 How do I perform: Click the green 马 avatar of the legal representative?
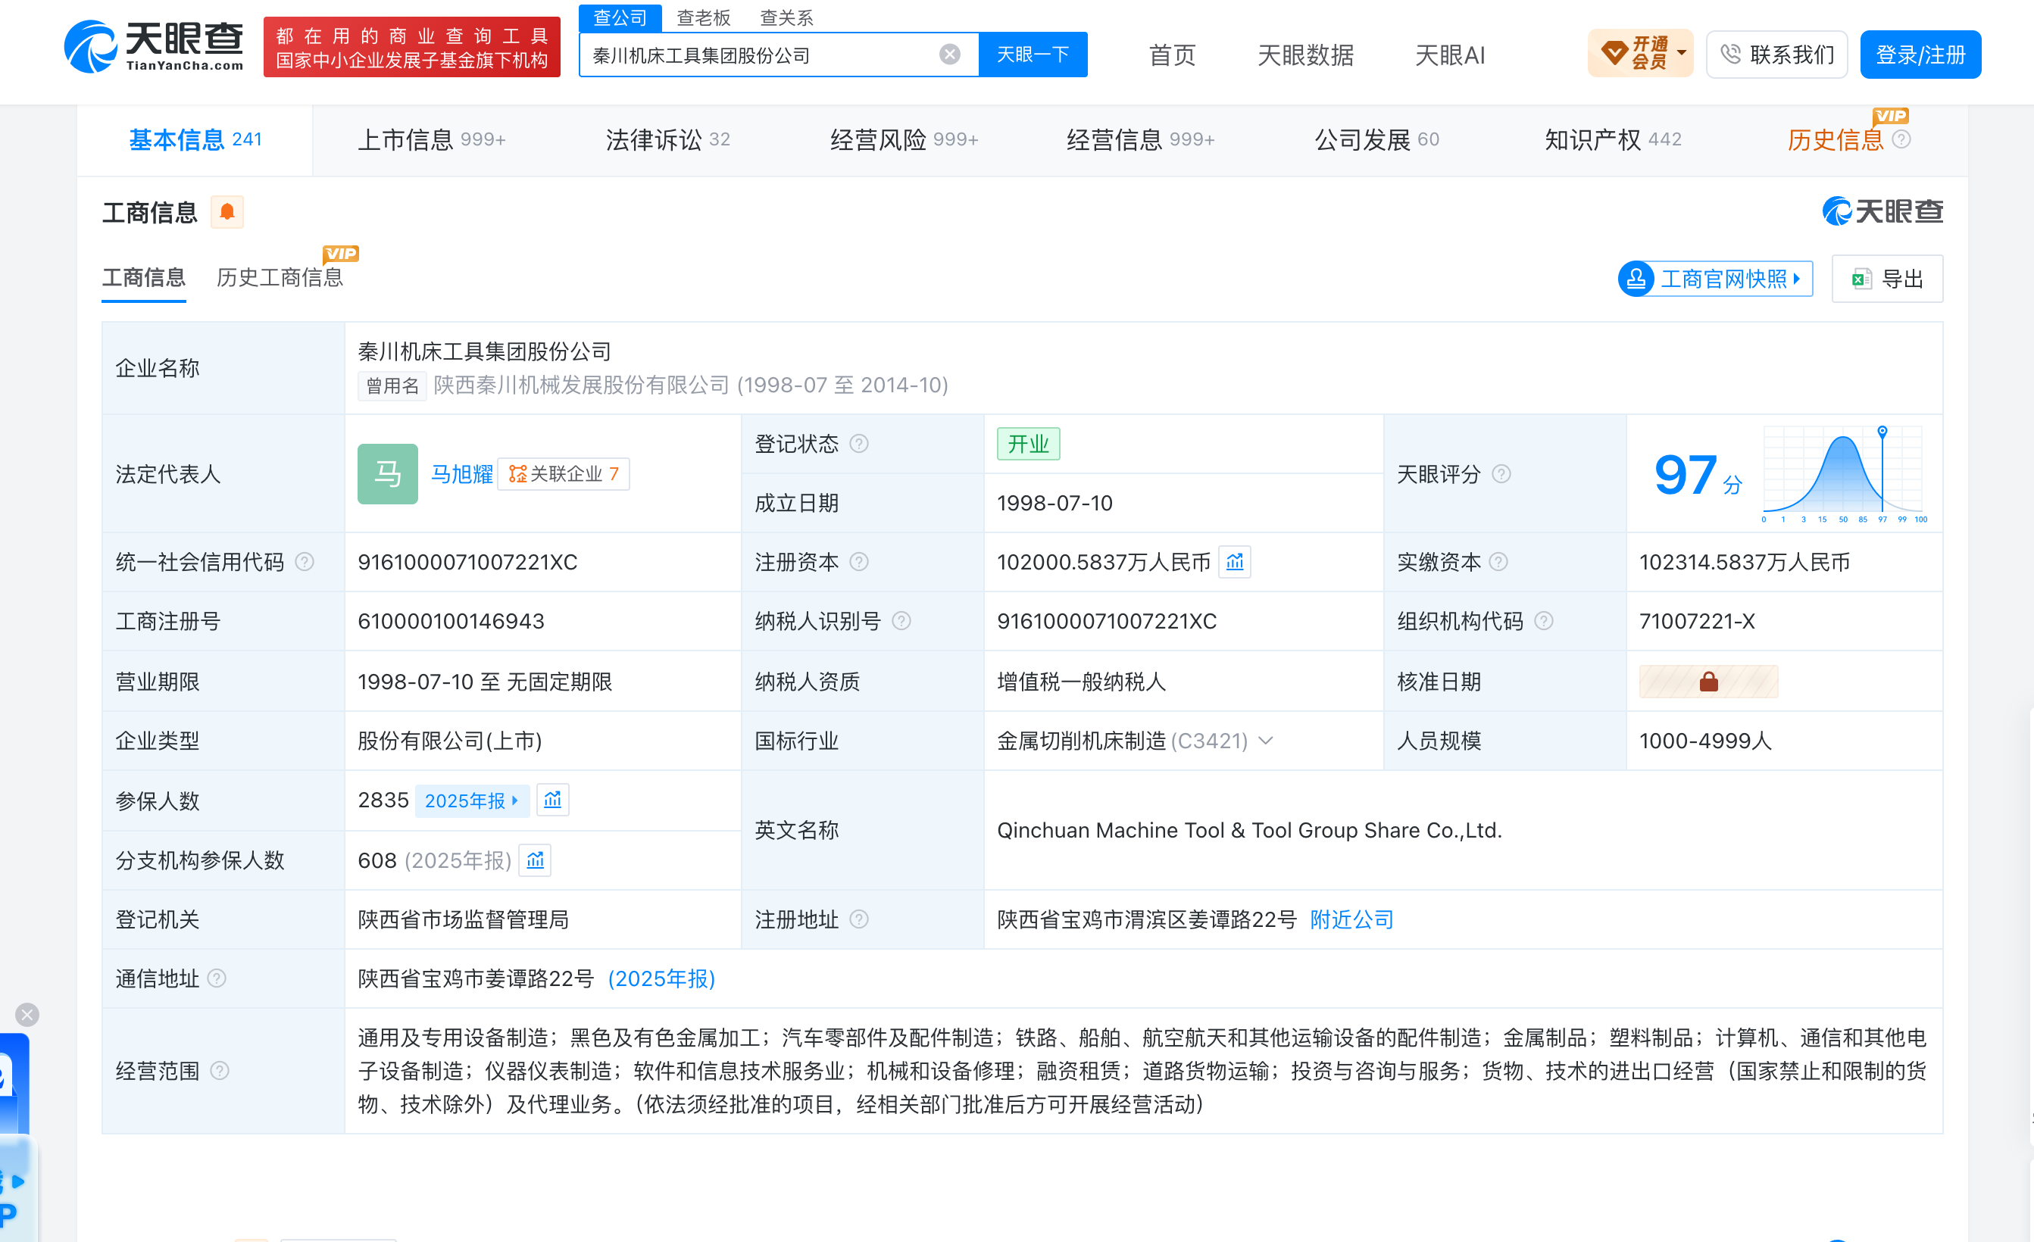(387, 473)
